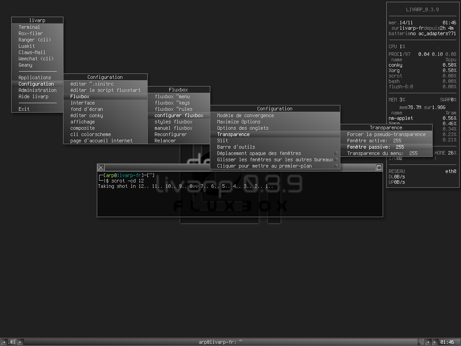Screen dimensions: 461x346
Task: Open fluxbox ~menu editor entry
Action: pyautogui.click(x=179, y=96)
